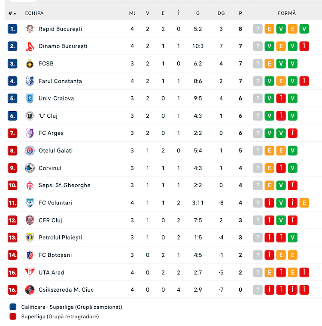Open the Oțelul Galați team page
Screen dimensions: 322x326
point(55,150)
